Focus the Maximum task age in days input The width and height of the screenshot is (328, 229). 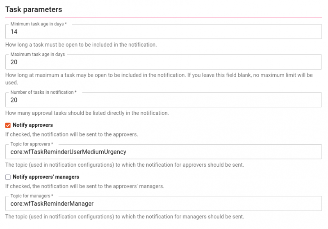pyautogui.click(x=163, y=62)
